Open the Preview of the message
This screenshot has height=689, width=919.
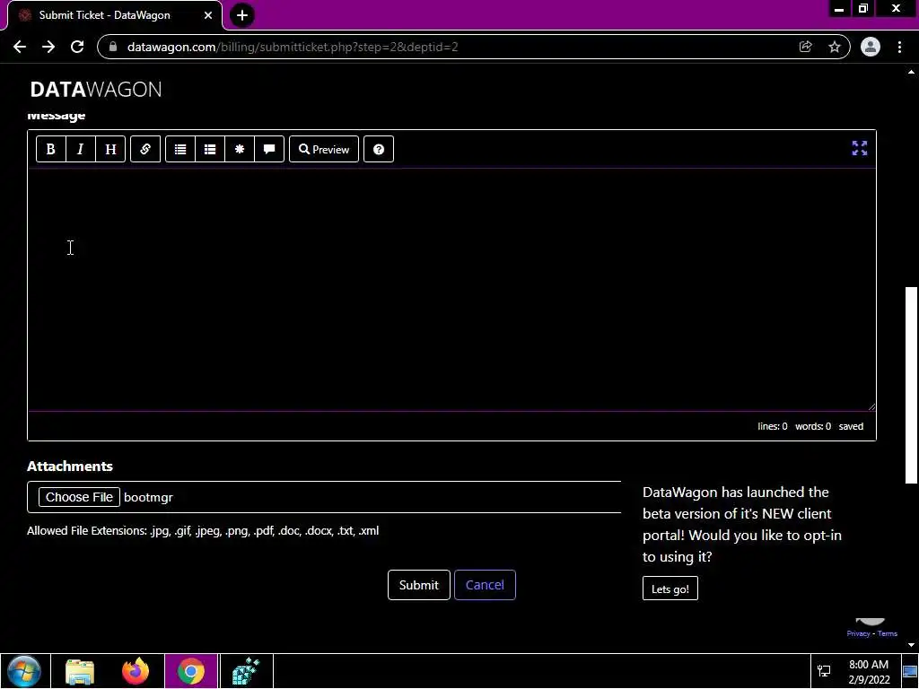324,150
